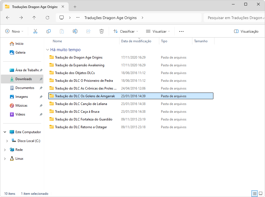Image resolution: width=265 pixels, height=197 pixels.
Task: Click the Copy icon in toolbar
Action: tap(49, 31)
